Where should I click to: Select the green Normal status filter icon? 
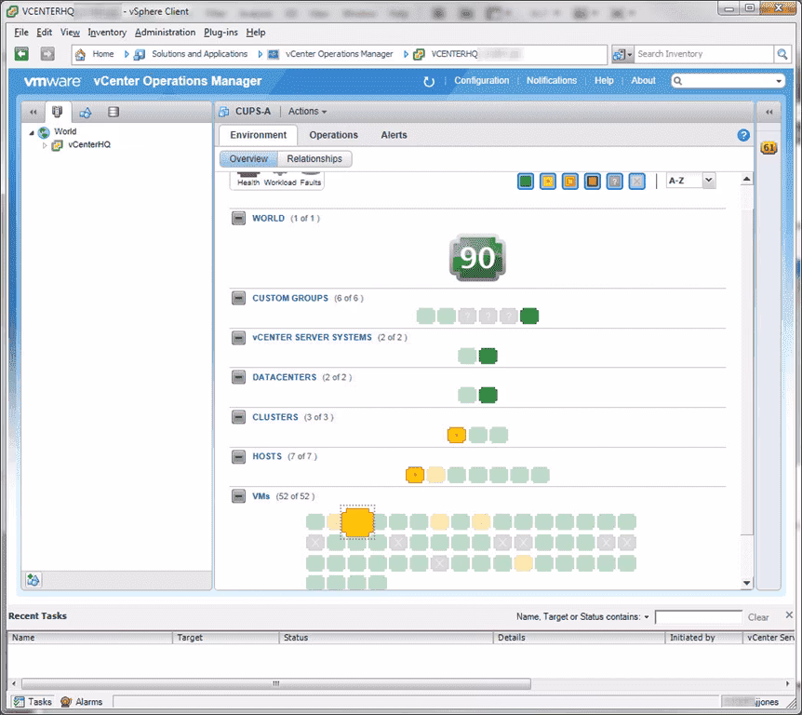coord(526,181)
